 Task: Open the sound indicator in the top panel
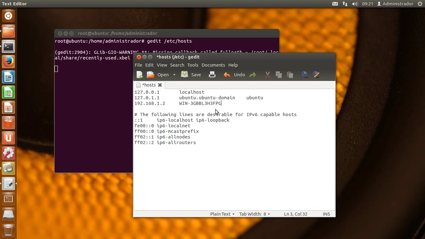pos(355,4)
